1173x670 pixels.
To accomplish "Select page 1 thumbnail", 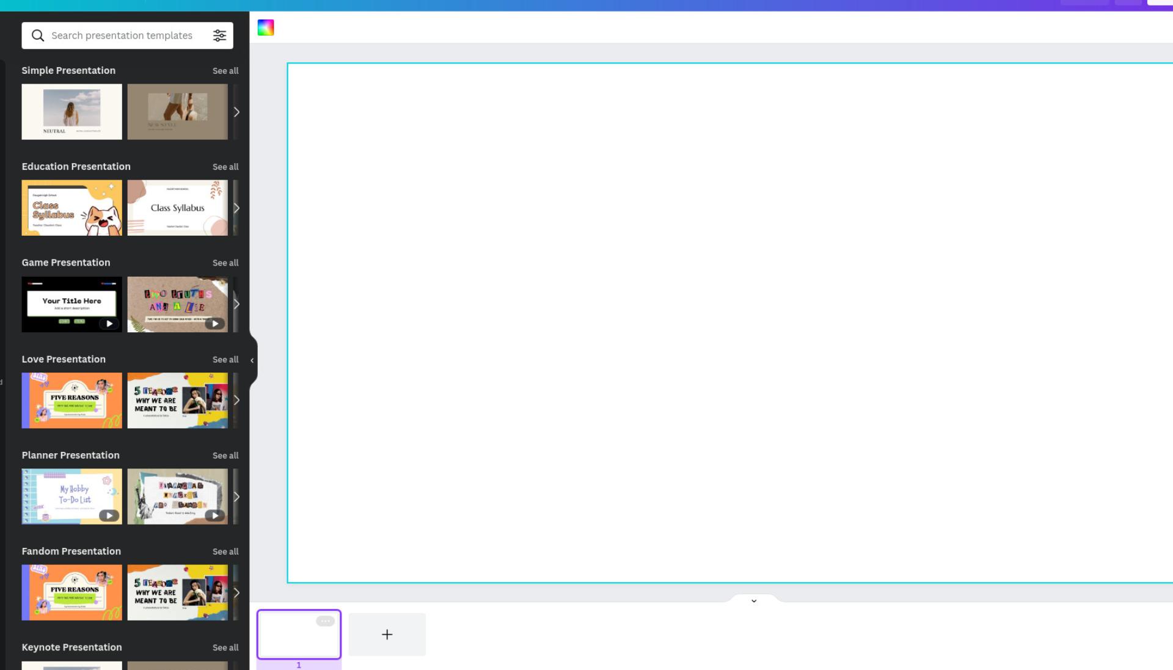I will pos(299,635).
